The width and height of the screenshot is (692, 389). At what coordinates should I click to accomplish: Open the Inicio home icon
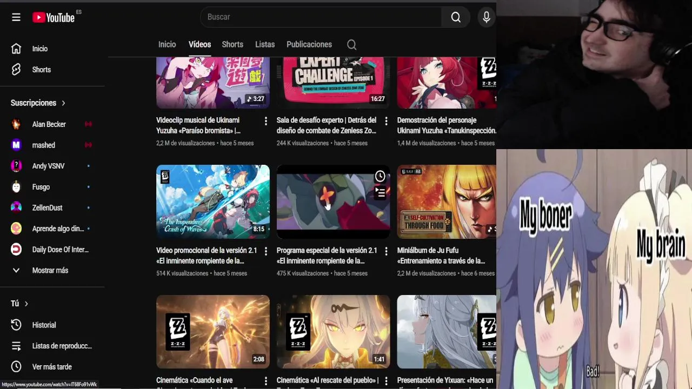pos(16,49)
